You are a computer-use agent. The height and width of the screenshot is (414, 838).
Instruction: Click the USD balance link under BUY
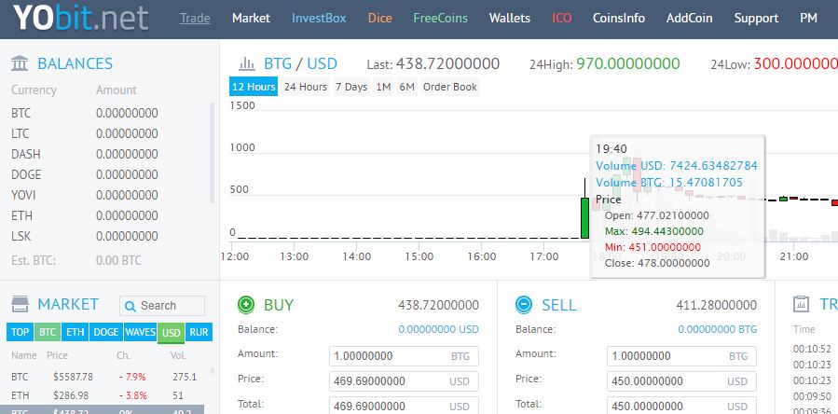(439, 329)
